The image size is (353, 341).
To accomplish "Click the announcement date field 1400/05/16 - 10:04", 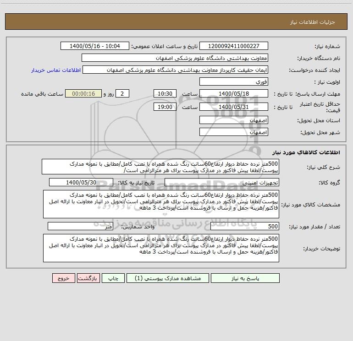I will pos(95,46).
